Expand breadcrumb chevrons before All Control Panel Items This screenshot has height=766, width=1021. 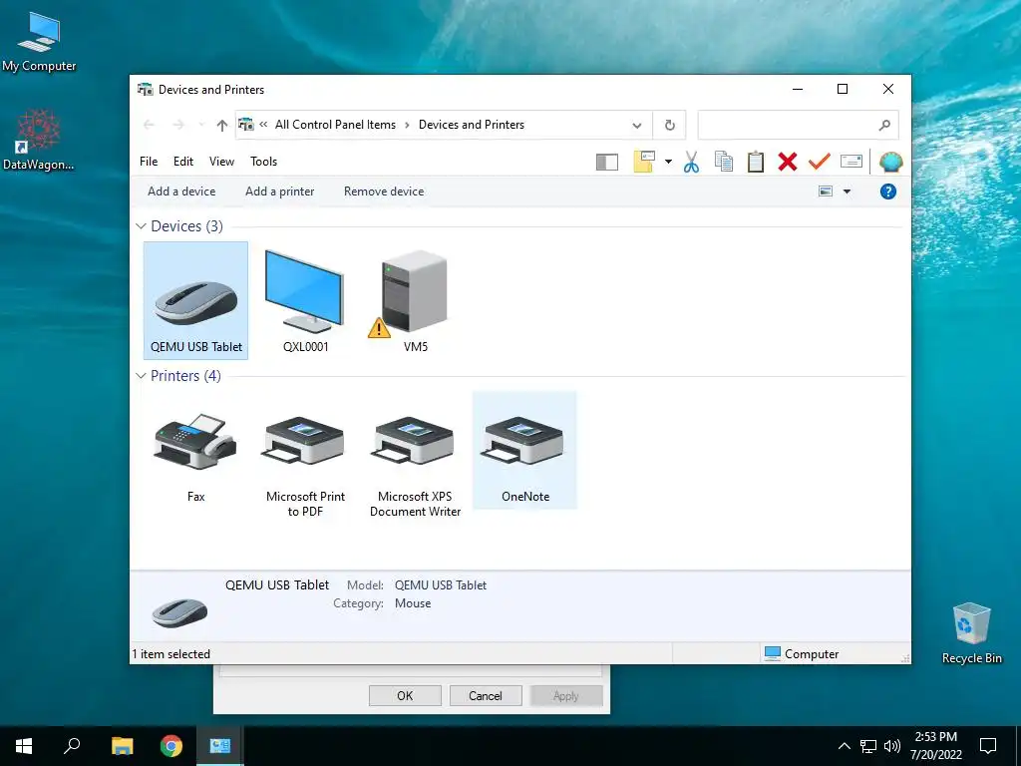click(x=263, y=125)
